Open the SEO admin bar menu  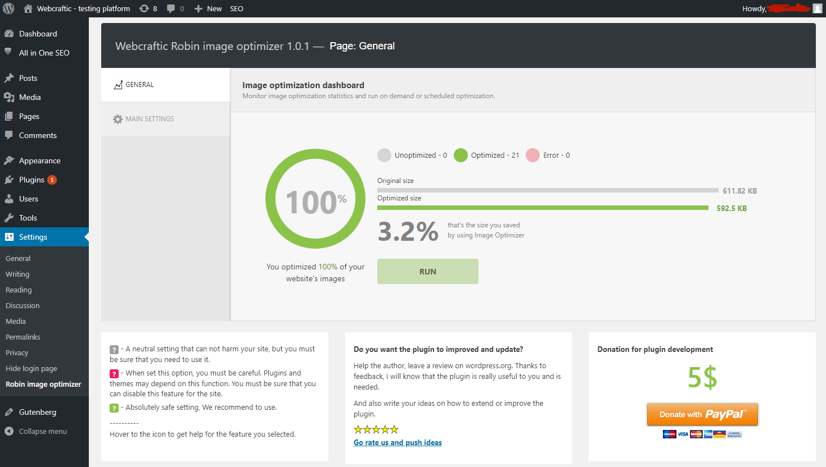[236, 8]
